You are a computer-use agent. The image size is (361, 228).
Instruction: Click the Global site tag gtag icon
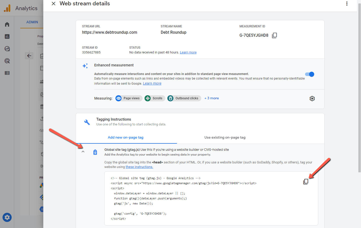(95, 152)
